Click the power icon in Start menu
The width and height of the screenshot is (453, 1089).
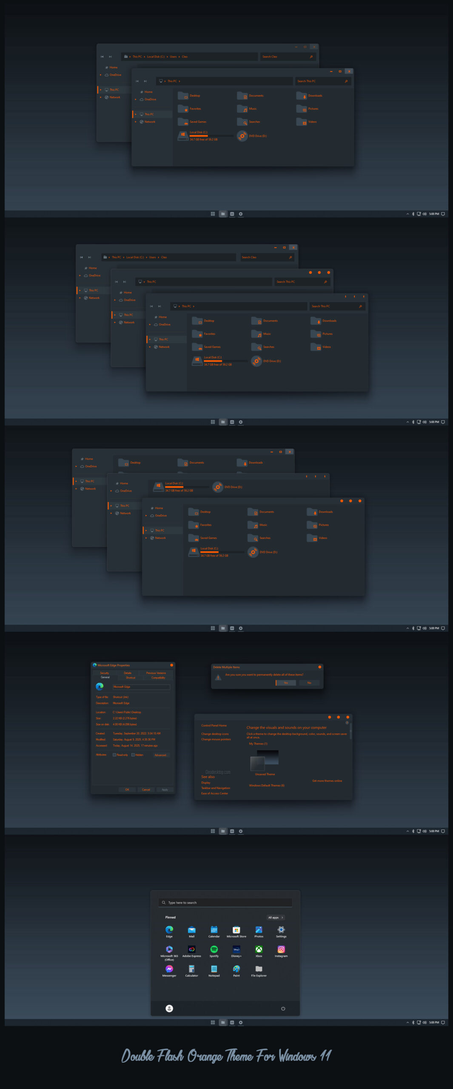(283, 1008)
